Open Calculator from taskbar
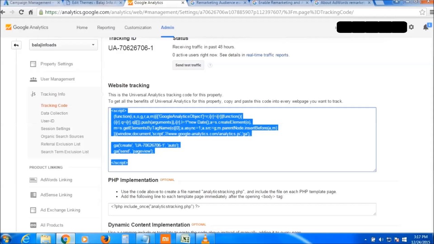 (x=125, y=239)
